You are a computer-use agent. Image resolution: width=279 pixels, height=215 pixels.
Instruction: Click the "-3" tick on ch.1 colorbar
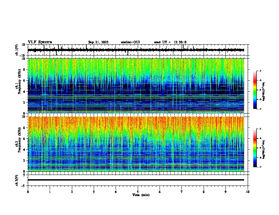pyautogui.click(x=260, y=71)
